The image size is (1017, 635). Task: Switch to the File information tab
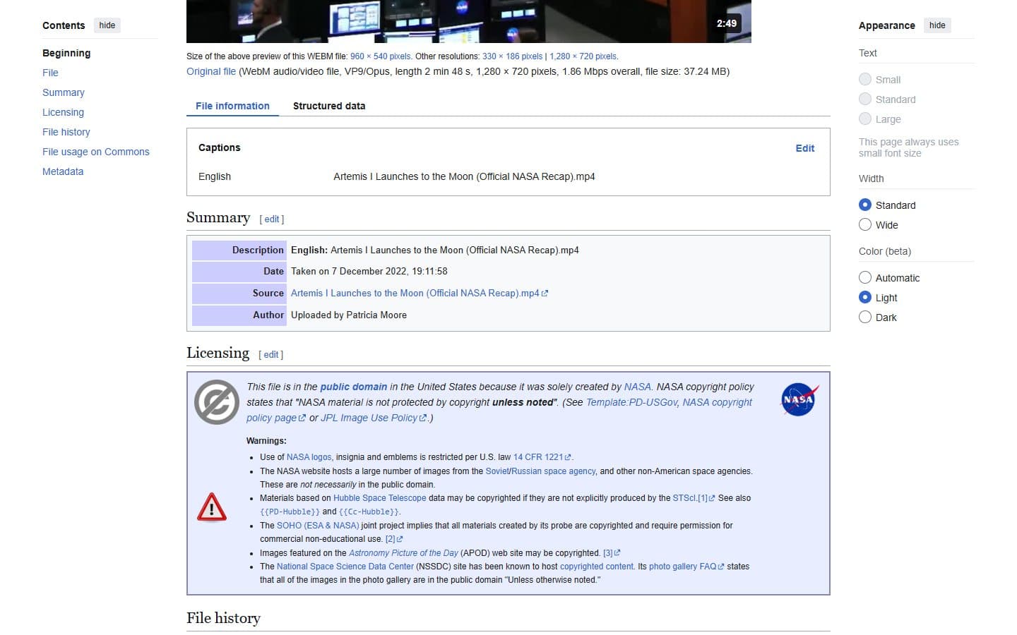click(232, 106)
